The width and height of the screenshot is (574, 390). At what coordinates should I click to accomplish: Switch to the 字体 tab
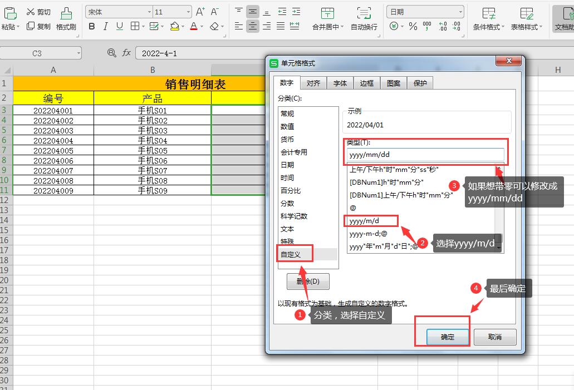tap(340, 83)
